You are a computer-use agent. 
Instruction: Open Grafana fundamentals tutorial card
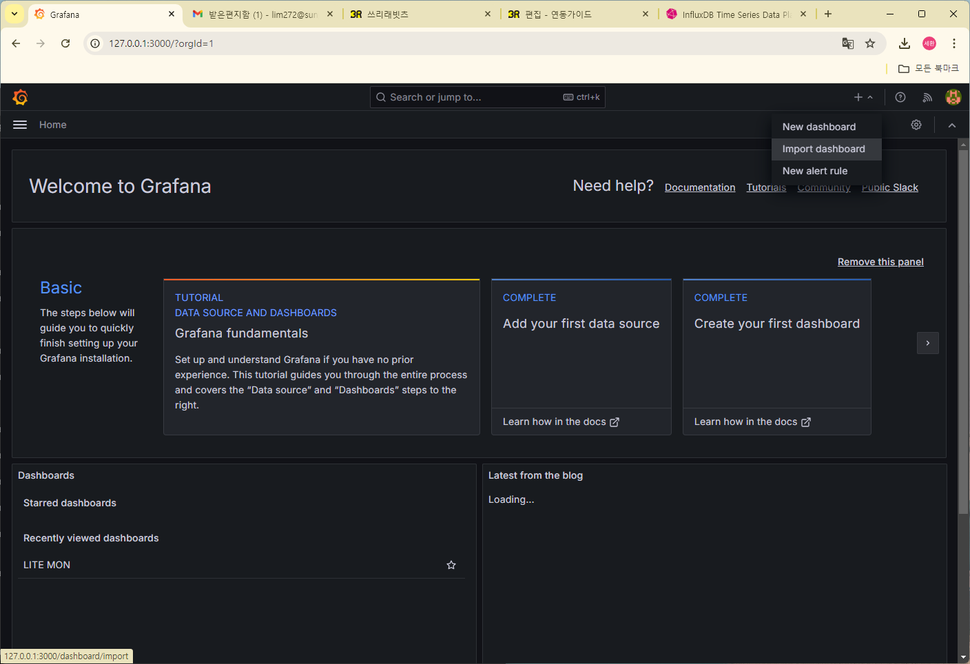[322, 357]
